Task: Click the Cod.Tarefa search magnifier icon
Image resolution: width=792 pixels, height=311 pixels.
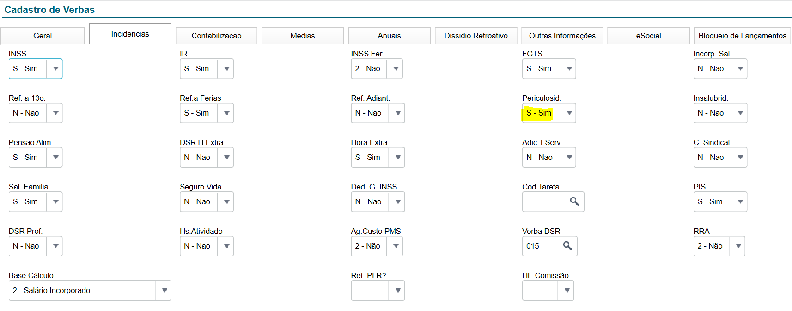Action: 574,201
